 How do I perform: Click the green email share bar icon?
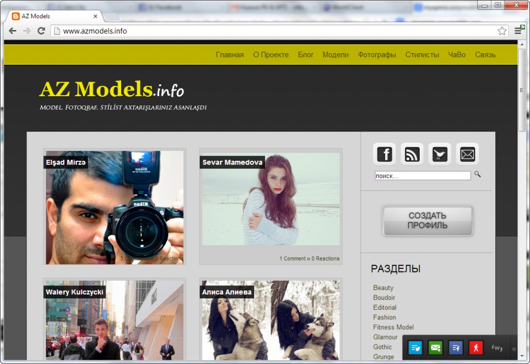click(435, 348)
